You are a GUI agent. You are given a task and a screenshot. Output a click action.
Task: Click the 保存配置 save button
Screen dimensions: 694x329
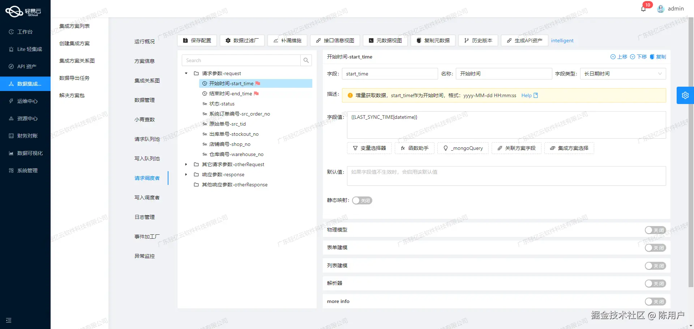(x=197, y=40)
